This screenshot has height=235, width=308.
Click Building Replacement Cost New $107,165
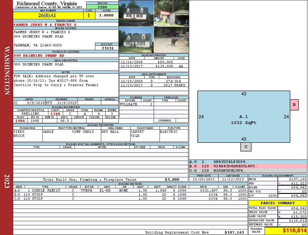pyautogui.click(x=234, y=232)
